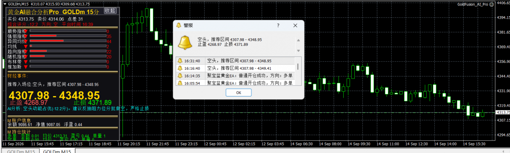Click the 净值 9087.05 value

48,125
